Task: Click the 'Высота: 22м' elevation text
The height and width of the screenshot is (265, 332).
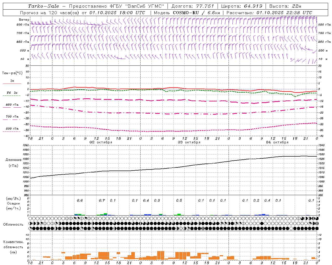Action: pos(285,6)
